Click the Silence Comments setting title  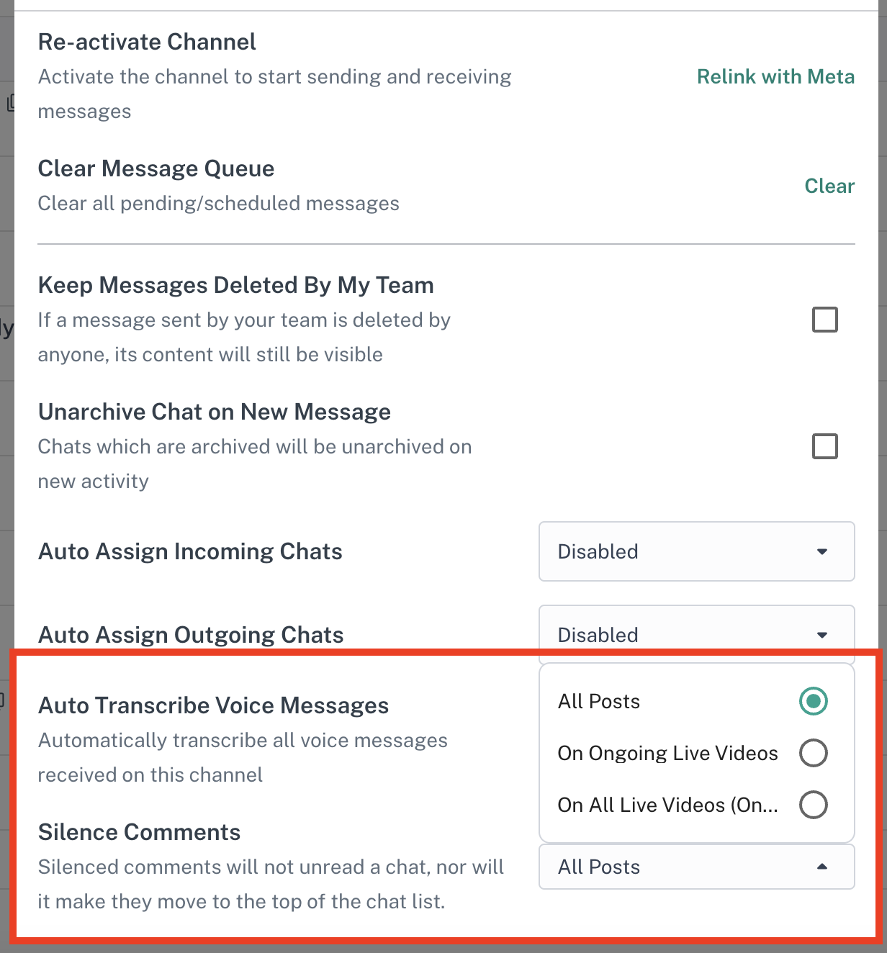point(139,832)
